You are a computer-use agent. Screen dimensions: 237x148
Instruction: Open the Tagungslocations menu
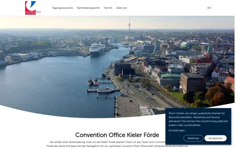click(62, 8)
